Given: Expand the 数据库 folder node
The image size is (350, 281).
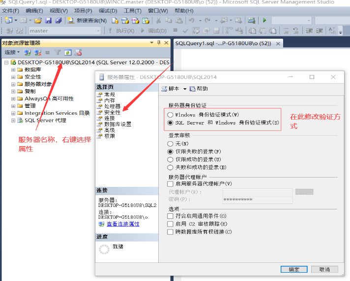Looking at the screenshot, I should [x=13, y=70].
